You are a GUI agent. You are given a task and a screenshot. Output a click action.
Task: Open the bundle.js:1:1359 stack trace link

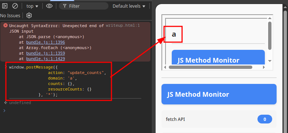click(45, 53)
